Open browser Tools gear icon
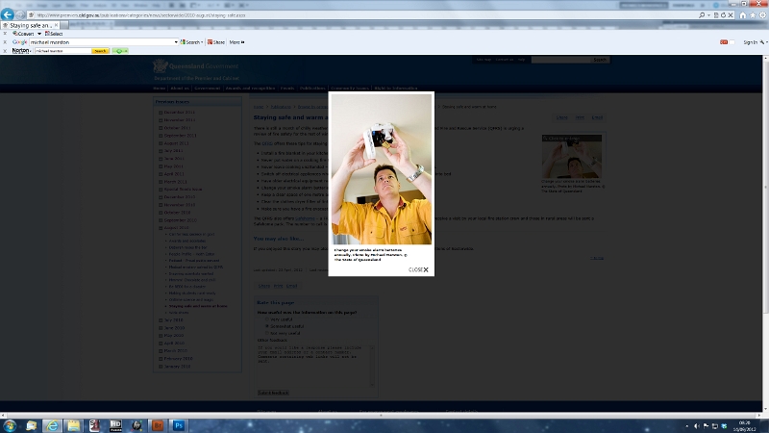The image size is (769, 433). [x=762, y=15]
